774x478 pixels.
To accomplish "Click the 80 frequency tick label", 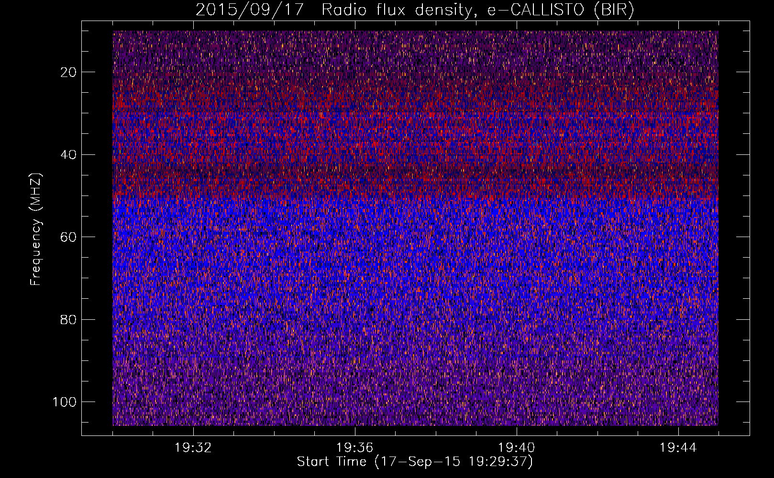I will point(69,320).
